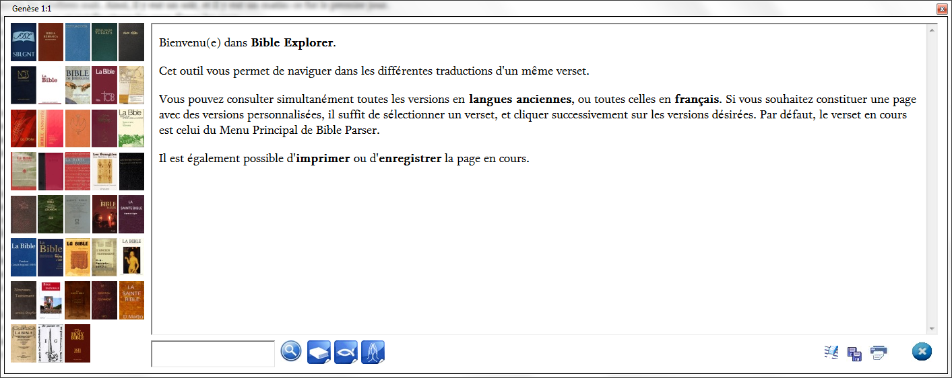Select L'Ancien Testament Perret-Gentil cover
952x378 pixels.
[x=104, y=258]
